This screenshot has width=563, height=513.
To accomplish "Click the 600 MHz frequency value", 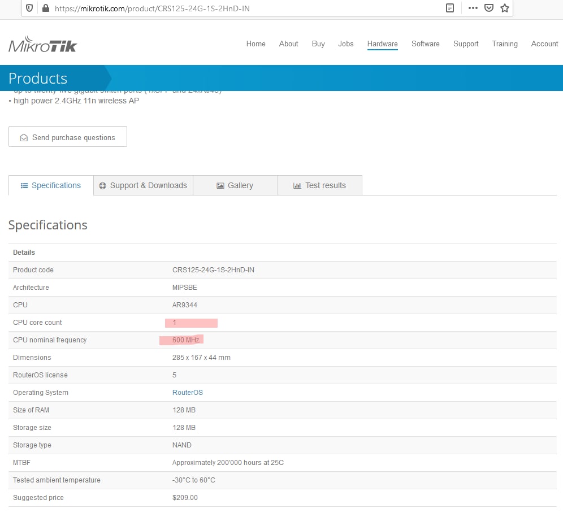I will point(185,340).
